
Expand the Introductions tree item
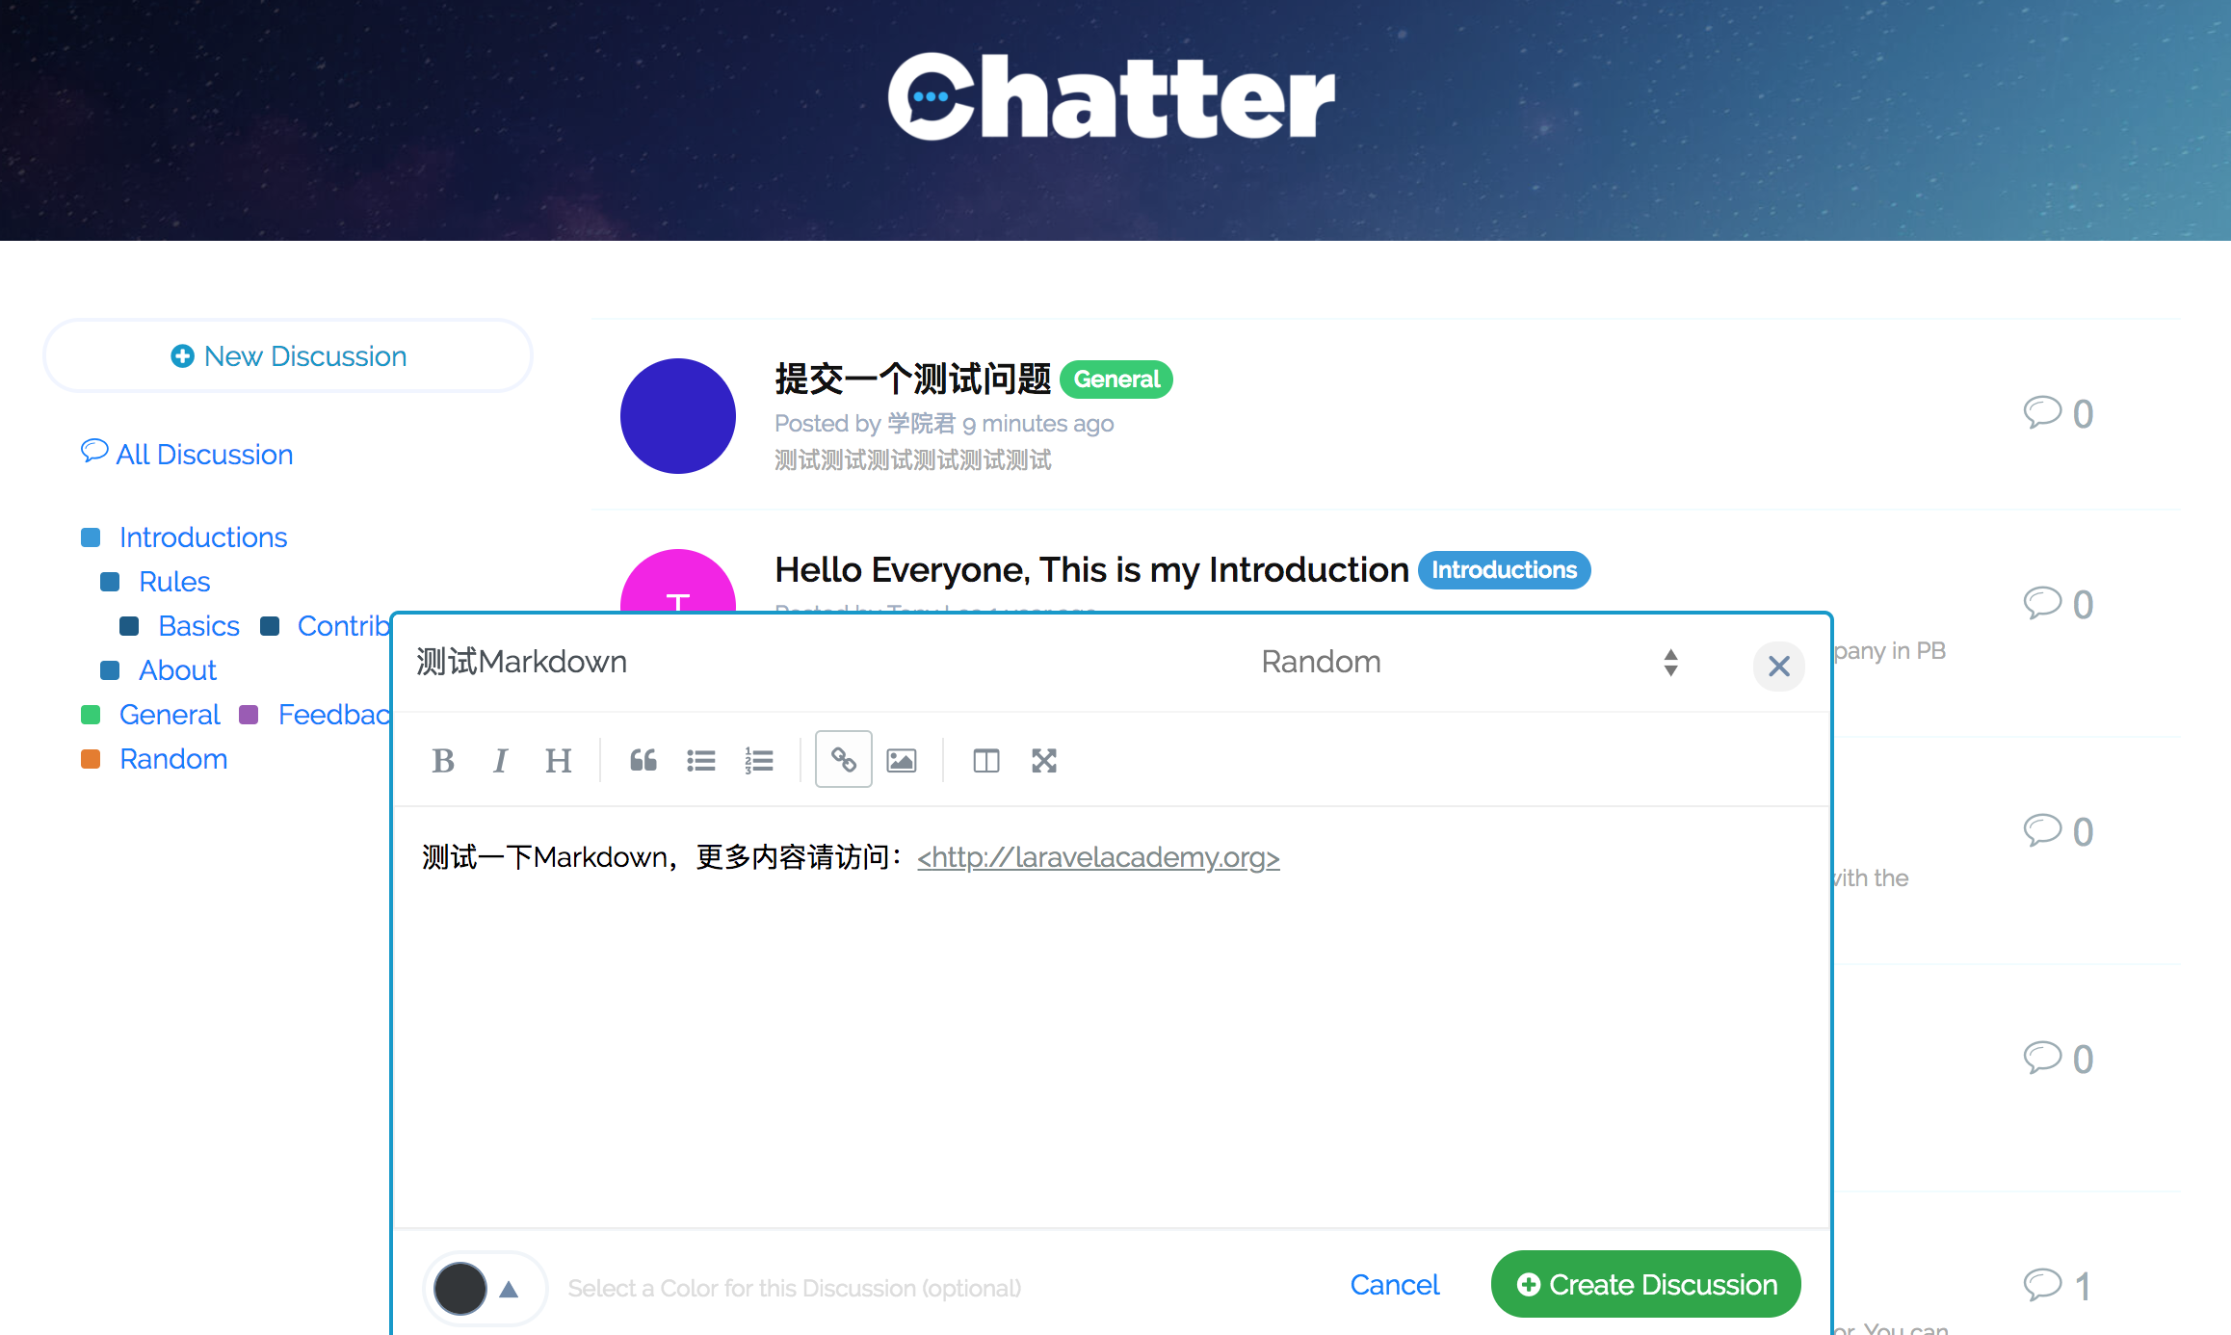203,537
